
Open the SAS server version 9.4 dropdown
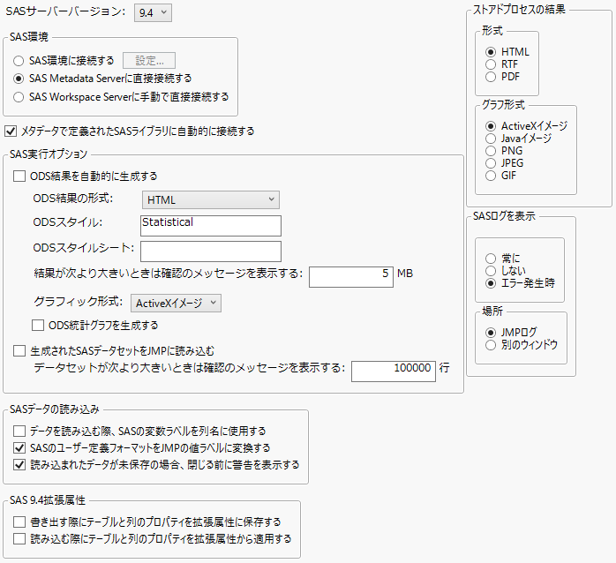[x=153, y=13]
